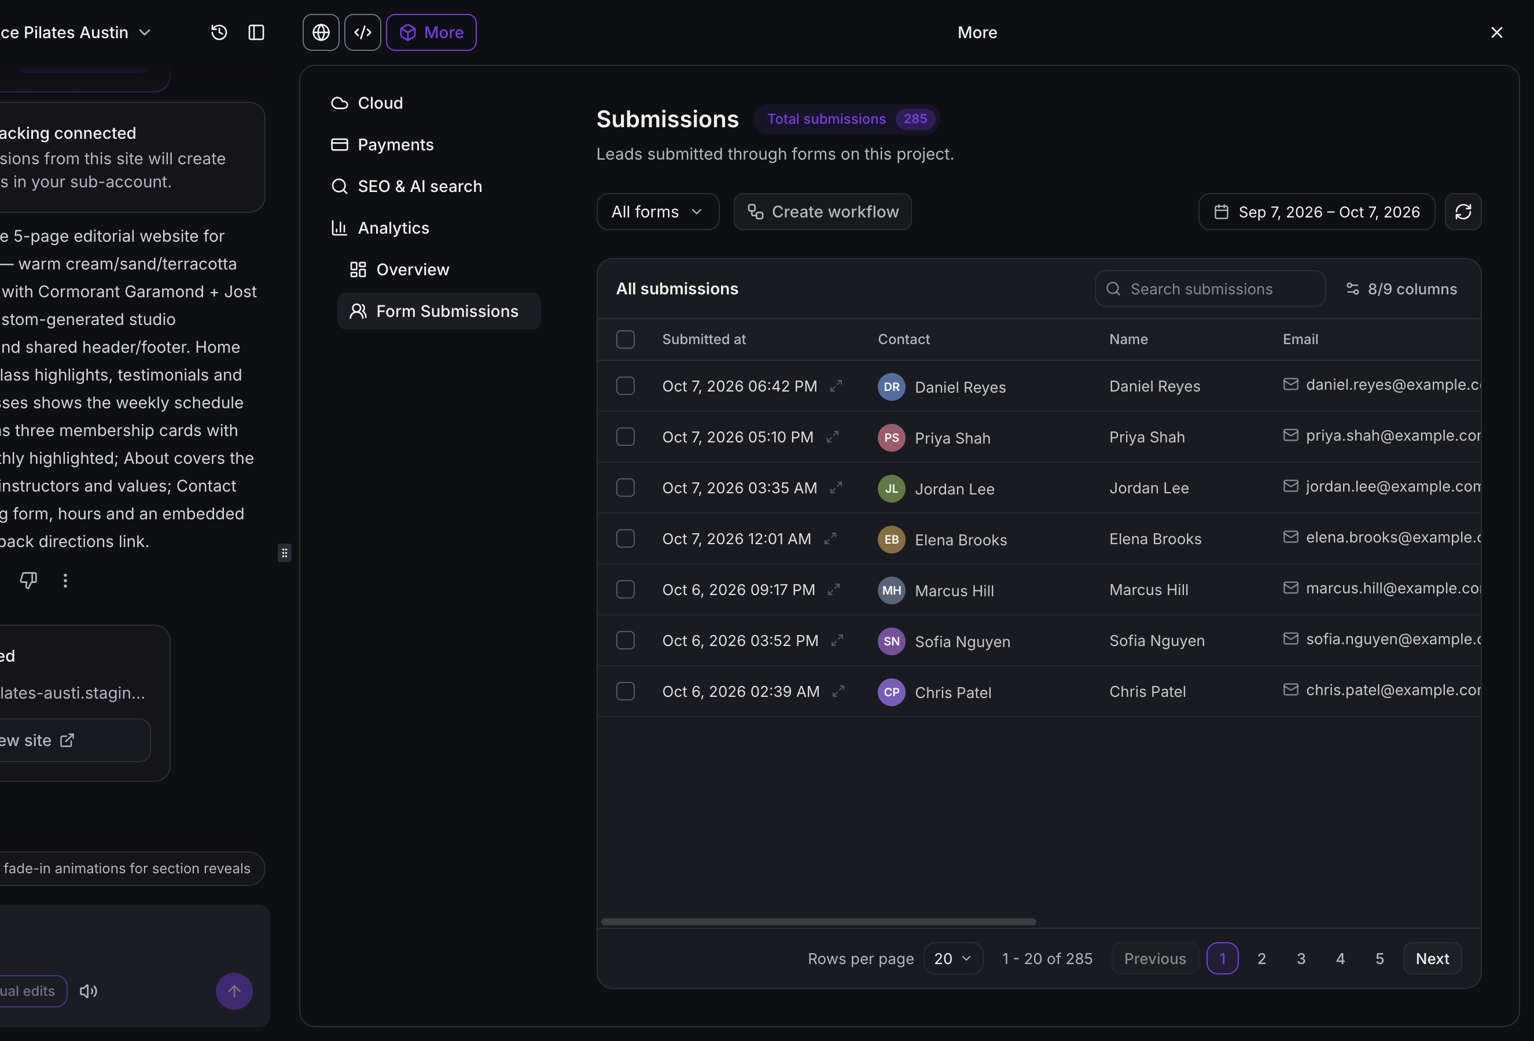1534x1041 pixels.
Task: Select the Daniel Reyes row checkbox
Action: click(x=625, y=386)
